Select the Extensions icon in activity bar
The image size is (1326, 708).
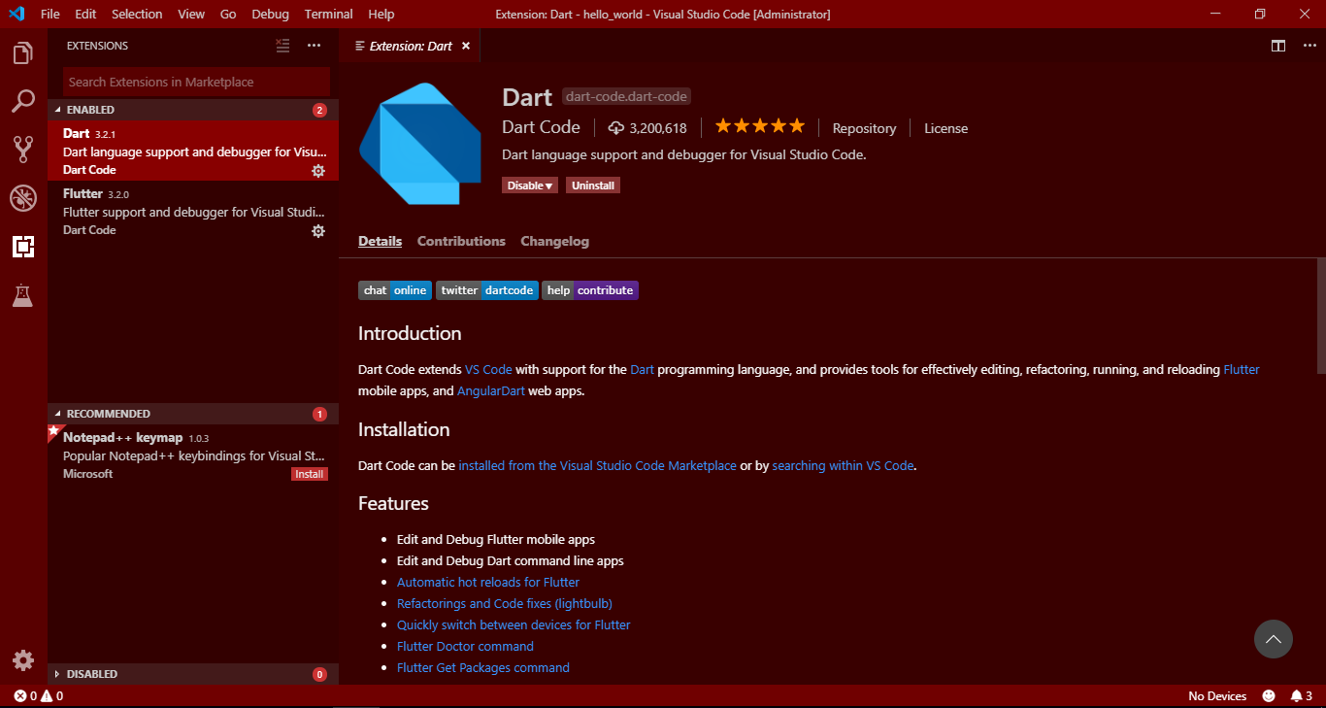(23, 246)
